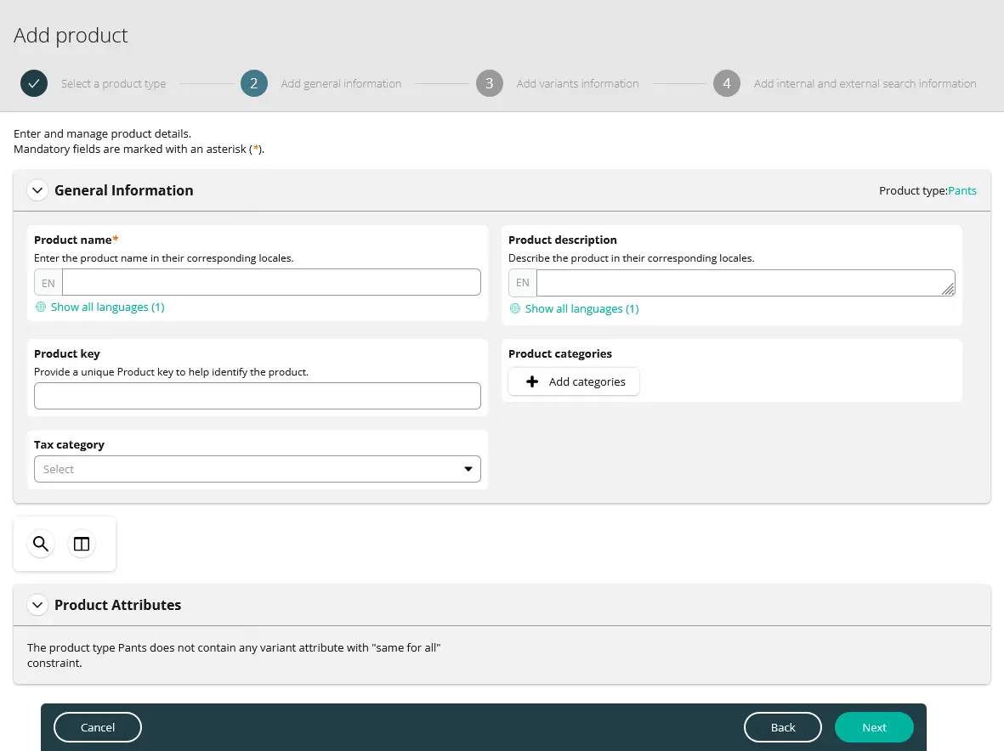
Task: Click the Add categories button
Action: (x=574, y=381)
